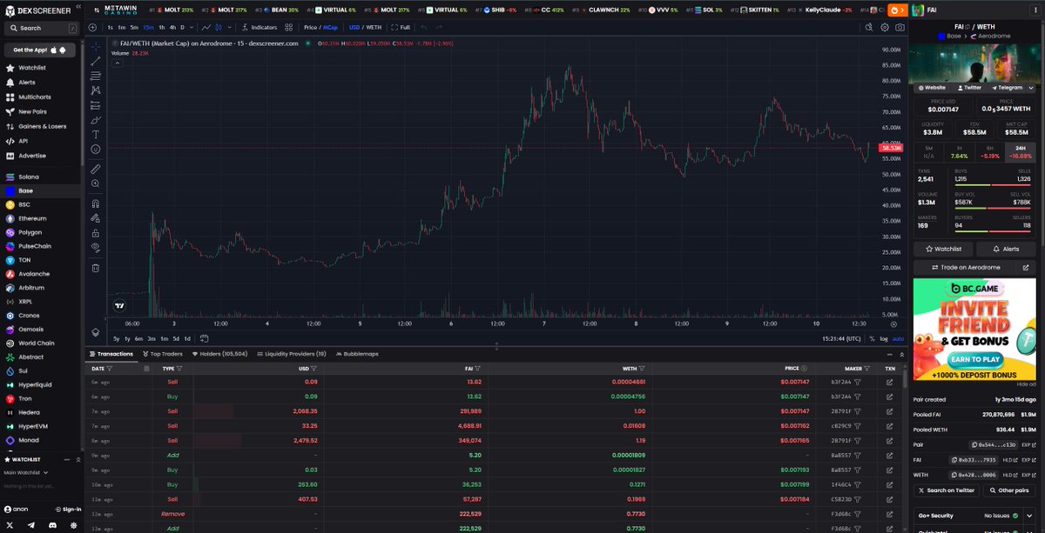1045x533 pixels.
Task: Collapse the volume indicator legend arrow
Action: (116, 62)
